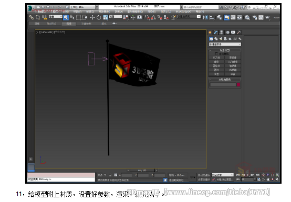Click Bind to Space Warp tool
This screenshot has height=202, width=291.
coord(44,18)
